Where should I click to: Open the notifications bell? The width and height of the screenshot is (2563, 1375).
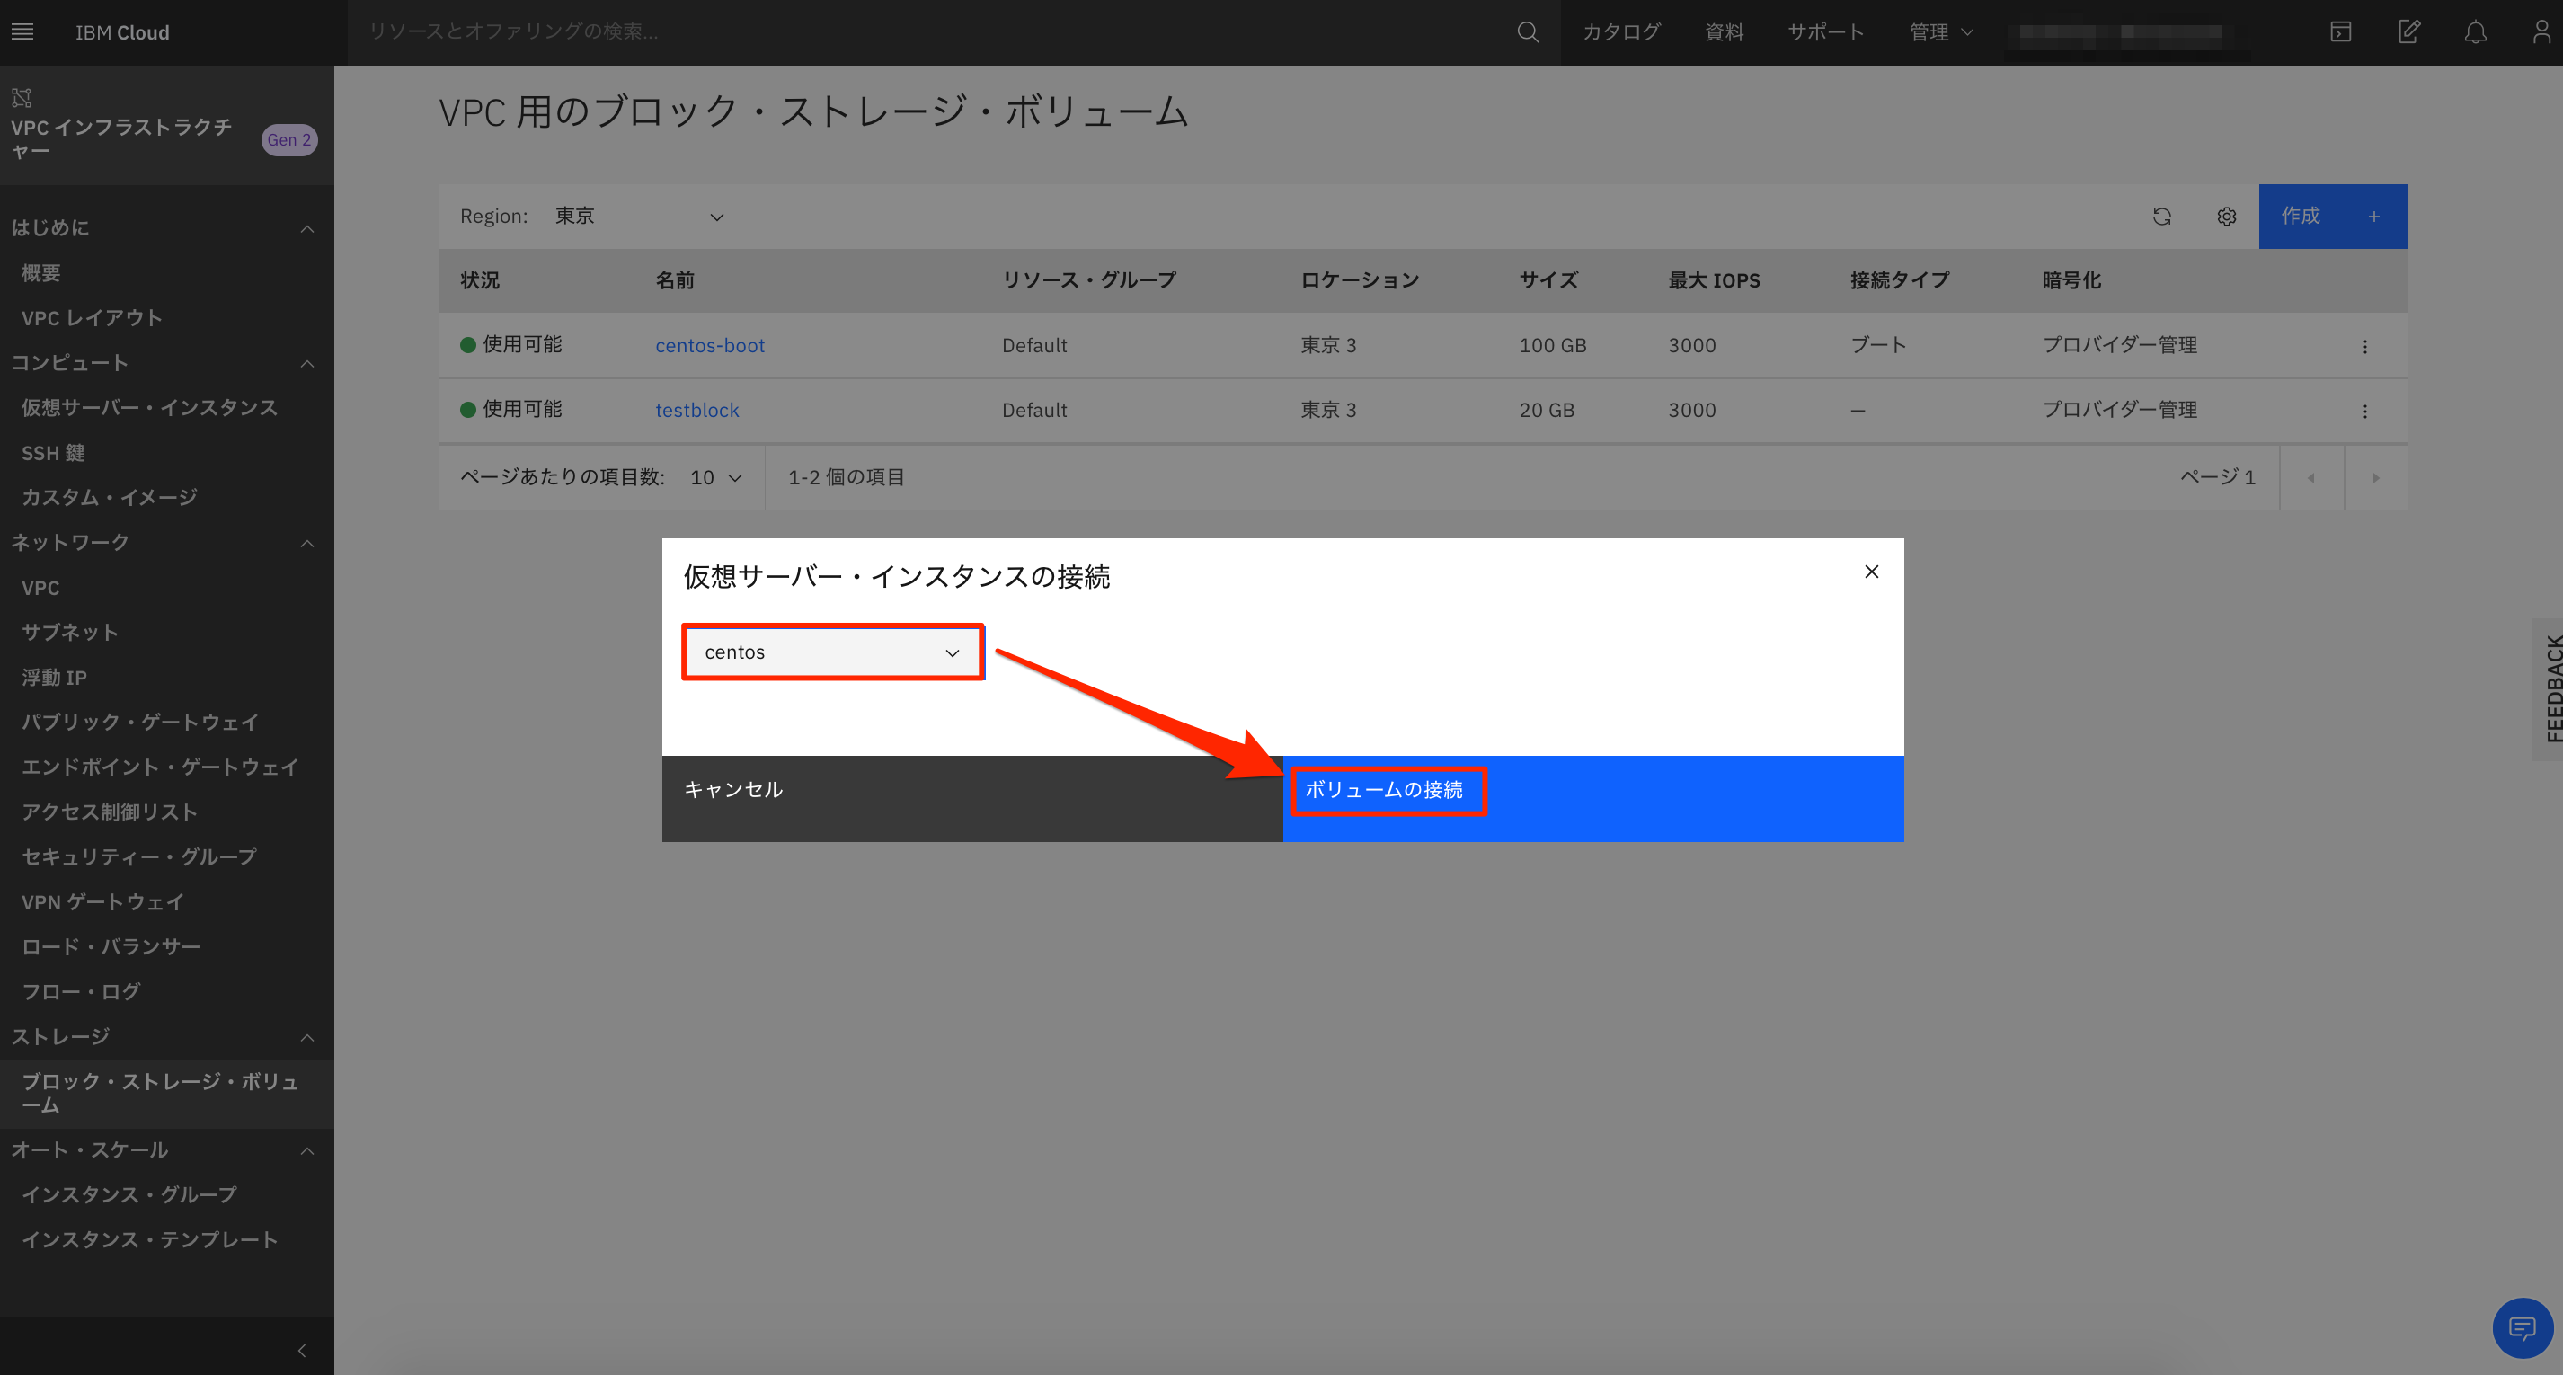2476,31
